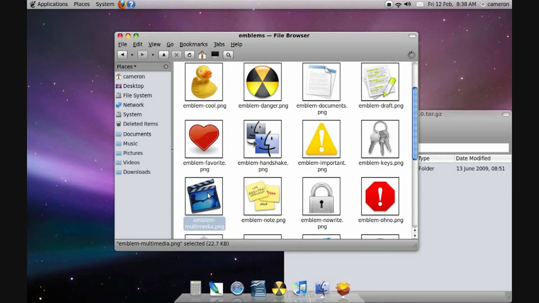This screenshot has height=303, width=539.
Task: Select the emblem-documents.png thumbnail
Action: 321,82
